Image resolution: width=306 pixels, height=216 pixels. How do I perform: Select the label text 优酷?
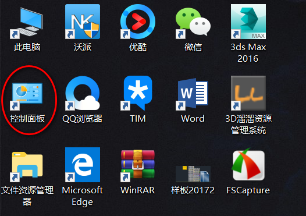pyautogui.click(x=138, y=47)
